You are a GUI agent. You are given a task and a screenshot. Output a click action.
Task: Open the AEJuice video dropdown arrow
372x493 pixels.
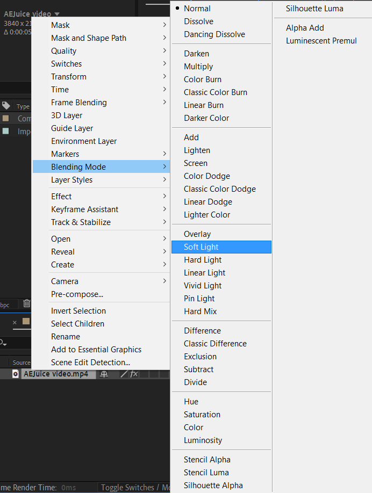[57, 14]
